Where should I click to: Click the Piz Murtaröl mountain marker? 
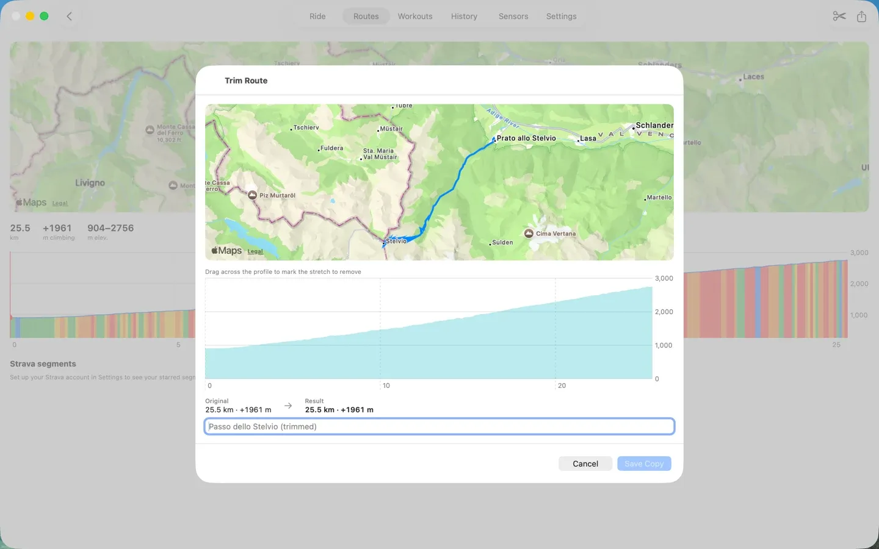[x=252, y=195]
